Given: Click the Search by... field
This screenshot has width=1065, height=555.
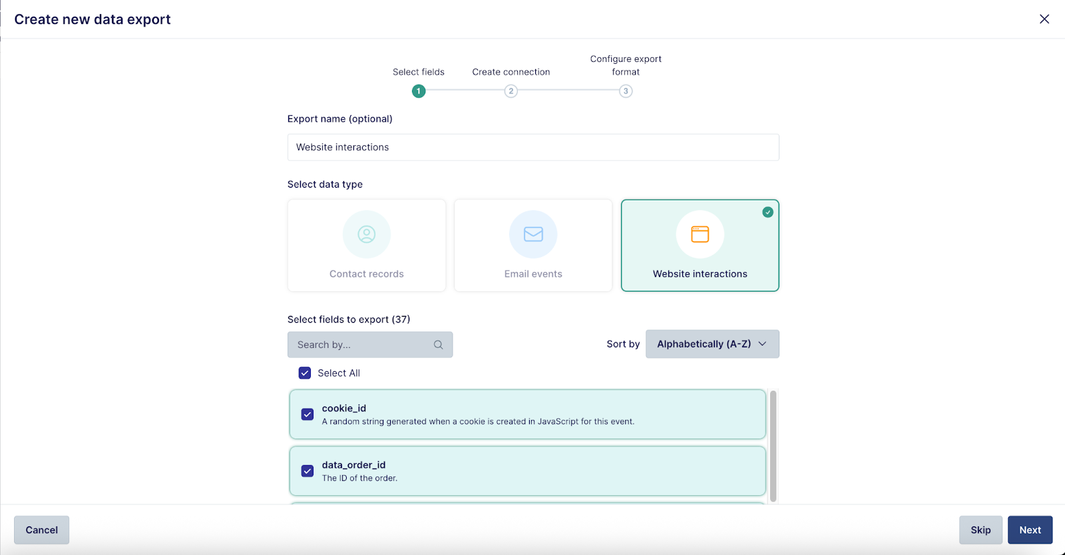Looking at the screenshot, I should [x=370, y=345].
